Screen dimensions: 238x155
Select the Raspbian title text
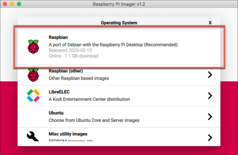[58, 37]
